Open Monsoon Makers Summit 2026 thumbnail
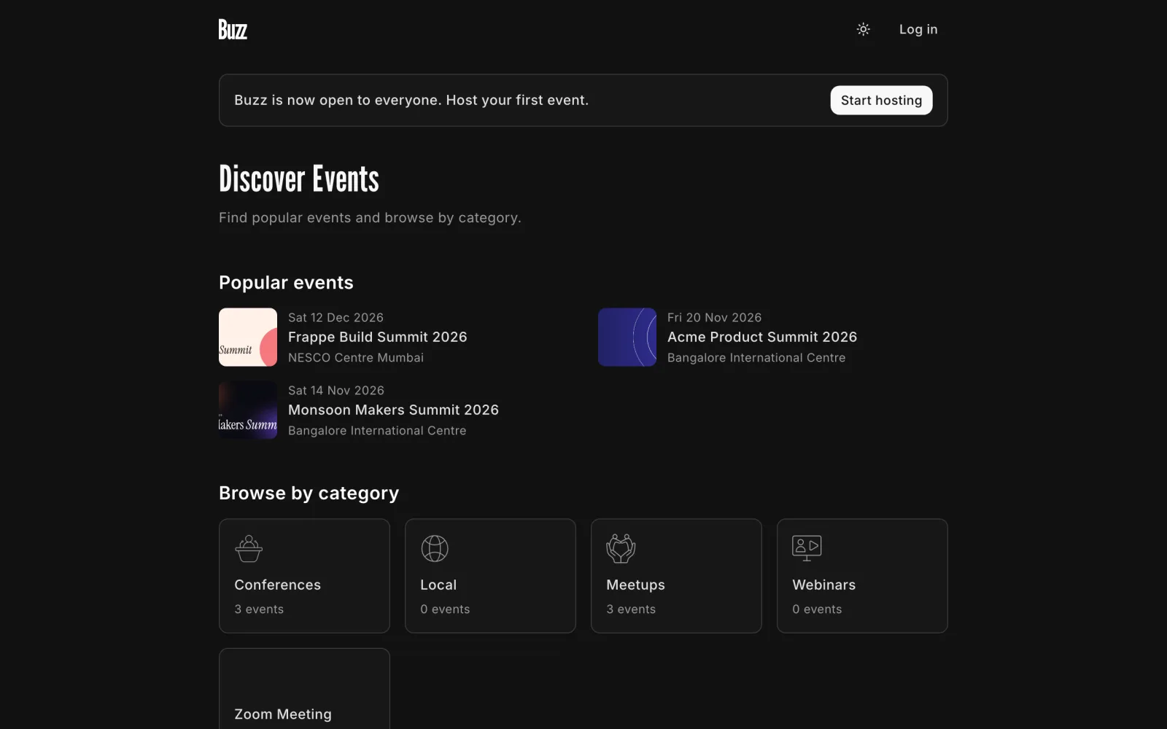Viewport: 1167px width, 729px height. coord(248,410)
